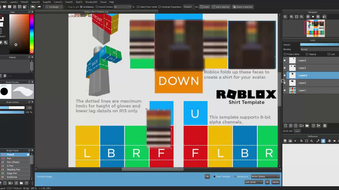Reset canvas rotation in Navigator

[313, 17]
